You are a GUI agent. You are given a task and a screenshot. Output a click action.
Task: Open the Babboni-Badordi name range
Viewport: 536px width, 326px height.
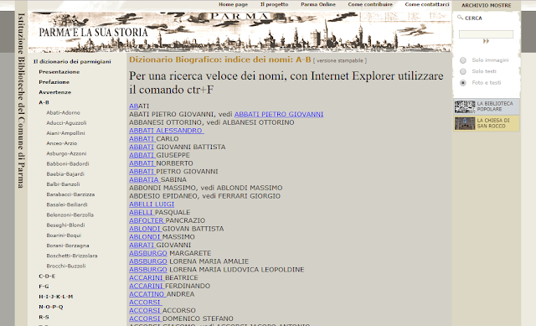[x=68, y=164]
